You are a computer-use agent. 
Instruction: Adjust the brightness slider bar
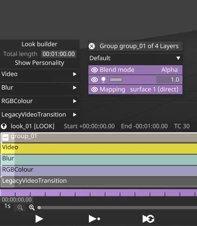(x=116, y=80)
